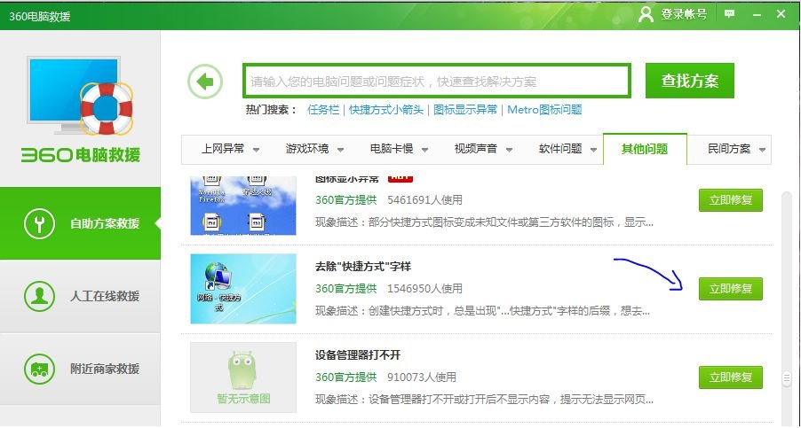
Task: Click the nearby merchant rescue icon
Action: 39,369
